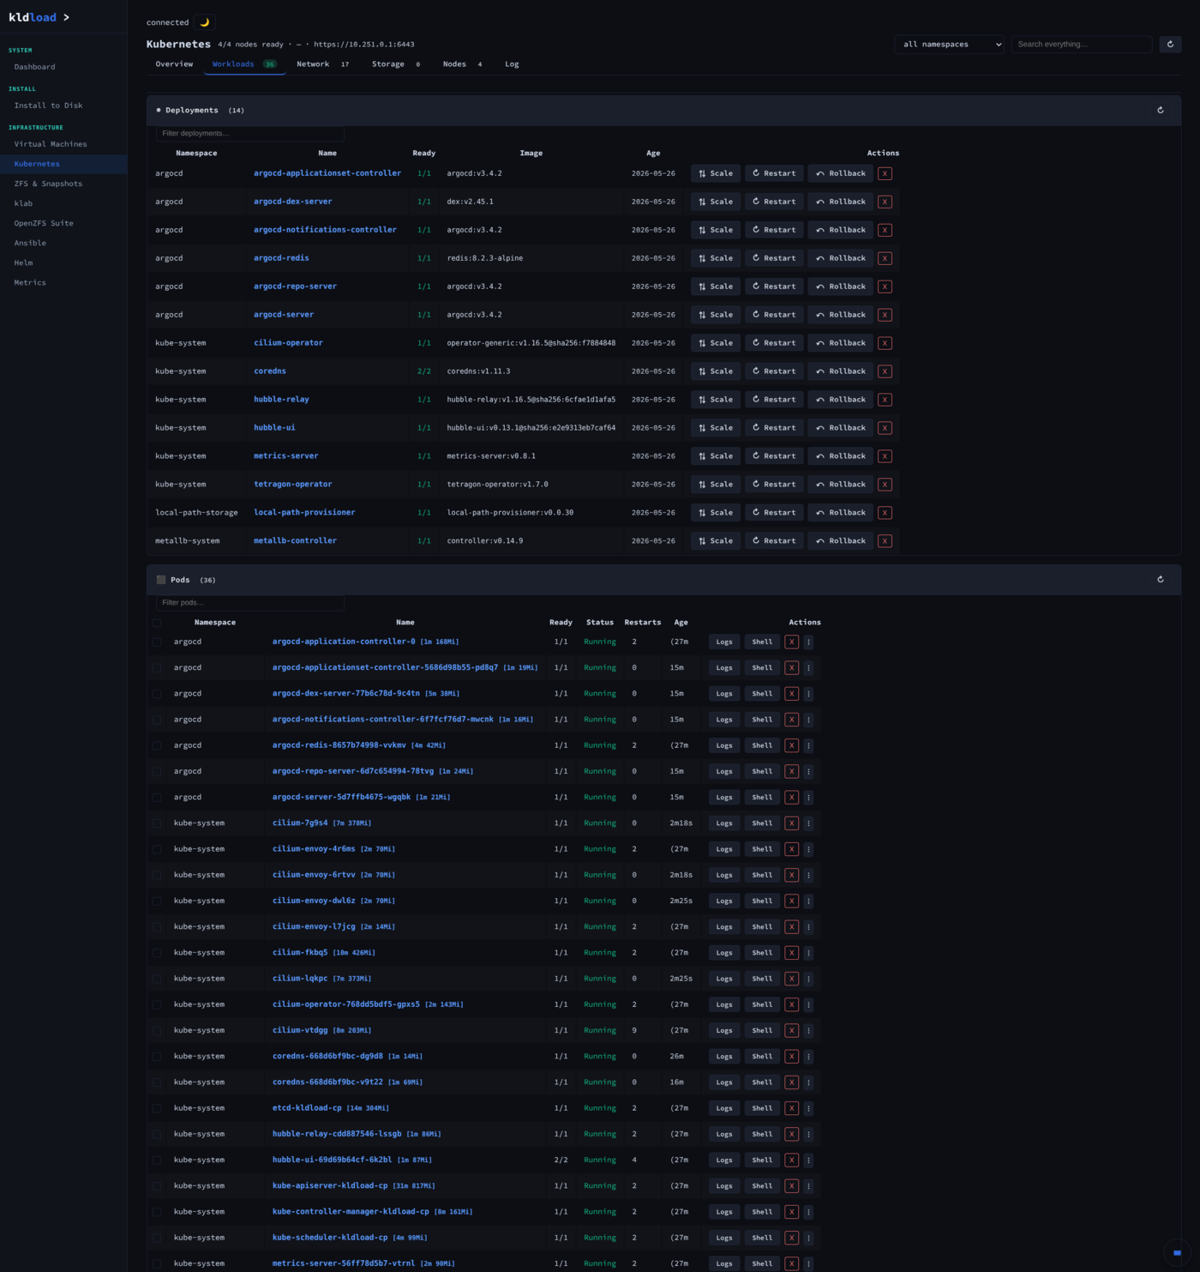Delete pod argocd-application-controller-0 with red X
The image size is (1200, 1272).
pyautogui.click(x=791, y=642)
